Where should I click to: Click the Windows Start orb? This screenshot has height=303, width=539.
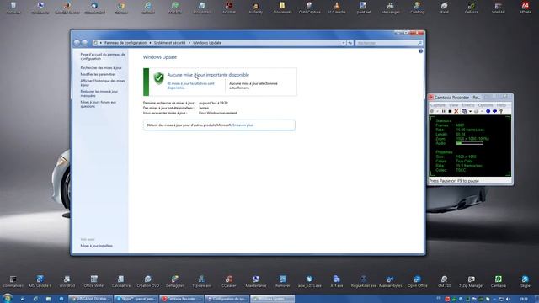click(x=7, y=298)
